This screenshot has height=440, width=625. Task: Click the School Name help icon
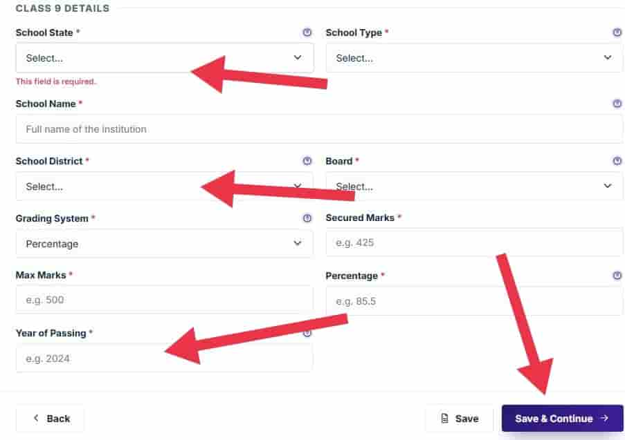tap(617, 104)
